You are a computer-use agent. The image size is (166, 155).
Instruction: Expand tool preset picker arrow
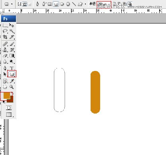pos(12,4)
